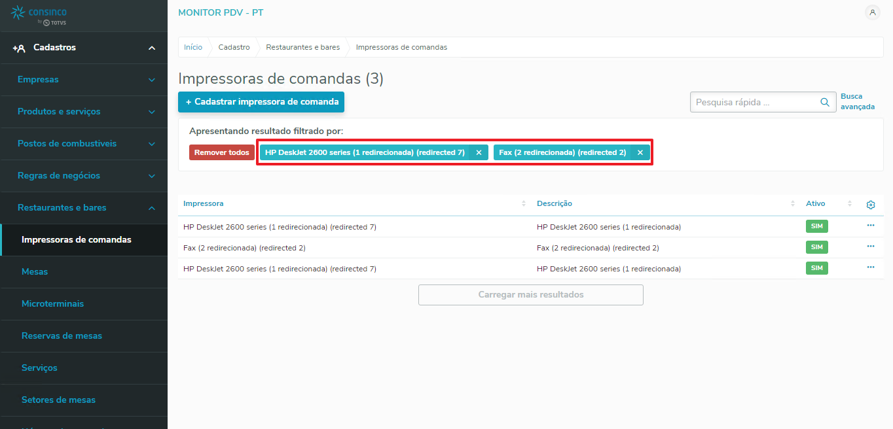Go to Restaurantes e bares breadcrumb

(x=303, y=47)
